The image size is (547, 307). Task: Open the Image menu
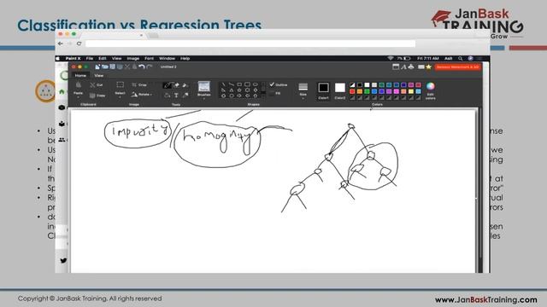pos(133,59)
